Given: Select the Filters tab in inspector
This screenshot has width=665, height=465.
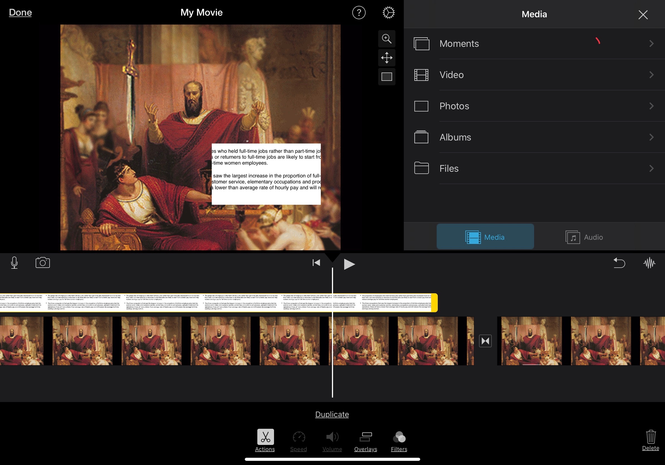Looking at the screenshot, I should click(x=398, y=441).
